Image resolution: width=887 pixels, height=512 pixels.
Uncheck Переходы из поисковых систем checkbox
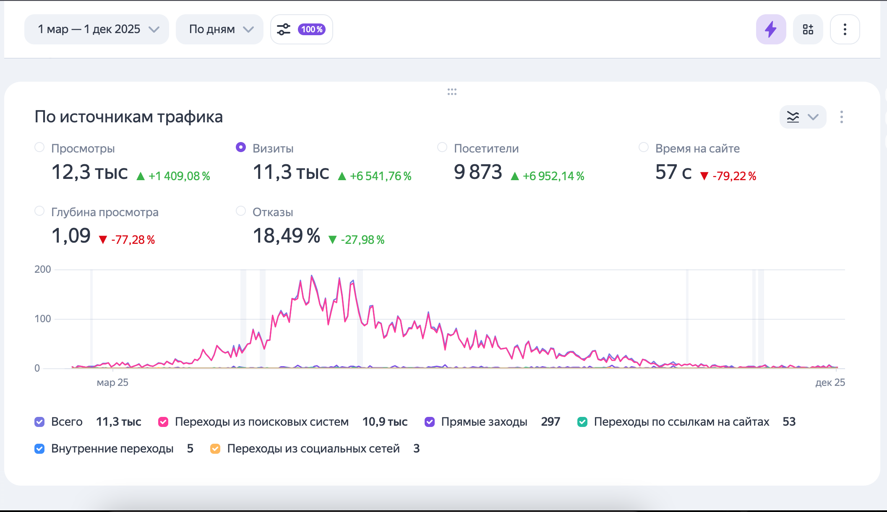point(163,422)
